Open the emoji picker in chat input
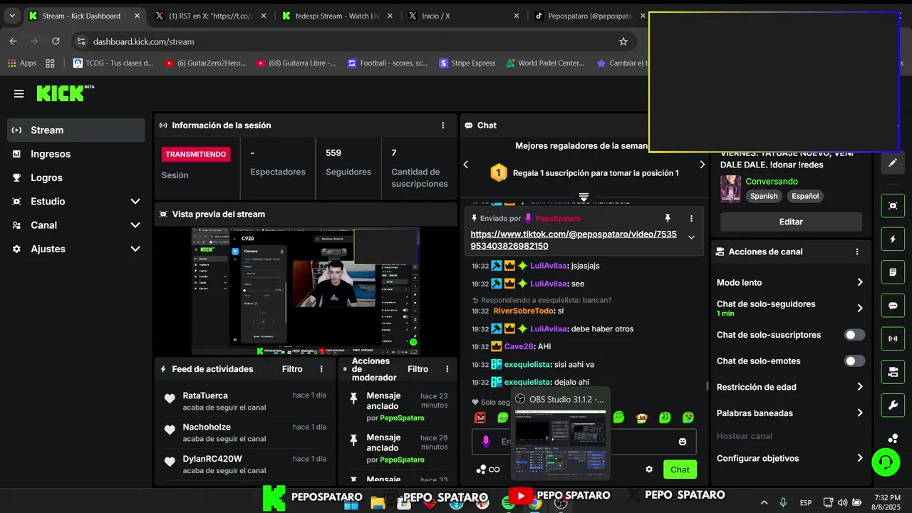Screen dimensions: 912x513 pyautogui.click(x=683, y=442)
